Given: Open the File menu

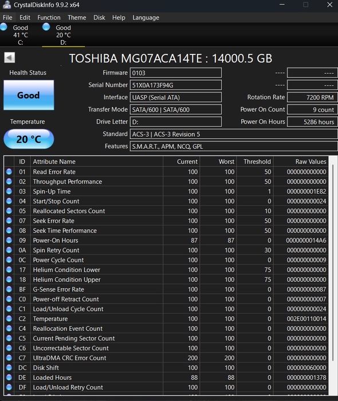Looking at the screenshot, I should (7, 18).
